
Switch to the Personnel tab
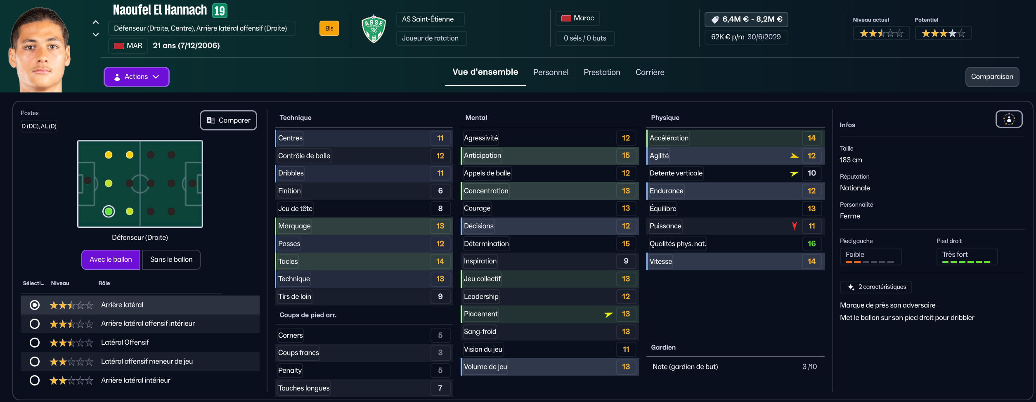click(x=551, y=72)
